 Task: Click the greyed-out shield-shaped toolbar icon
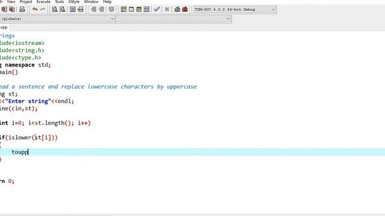(111, 10)
